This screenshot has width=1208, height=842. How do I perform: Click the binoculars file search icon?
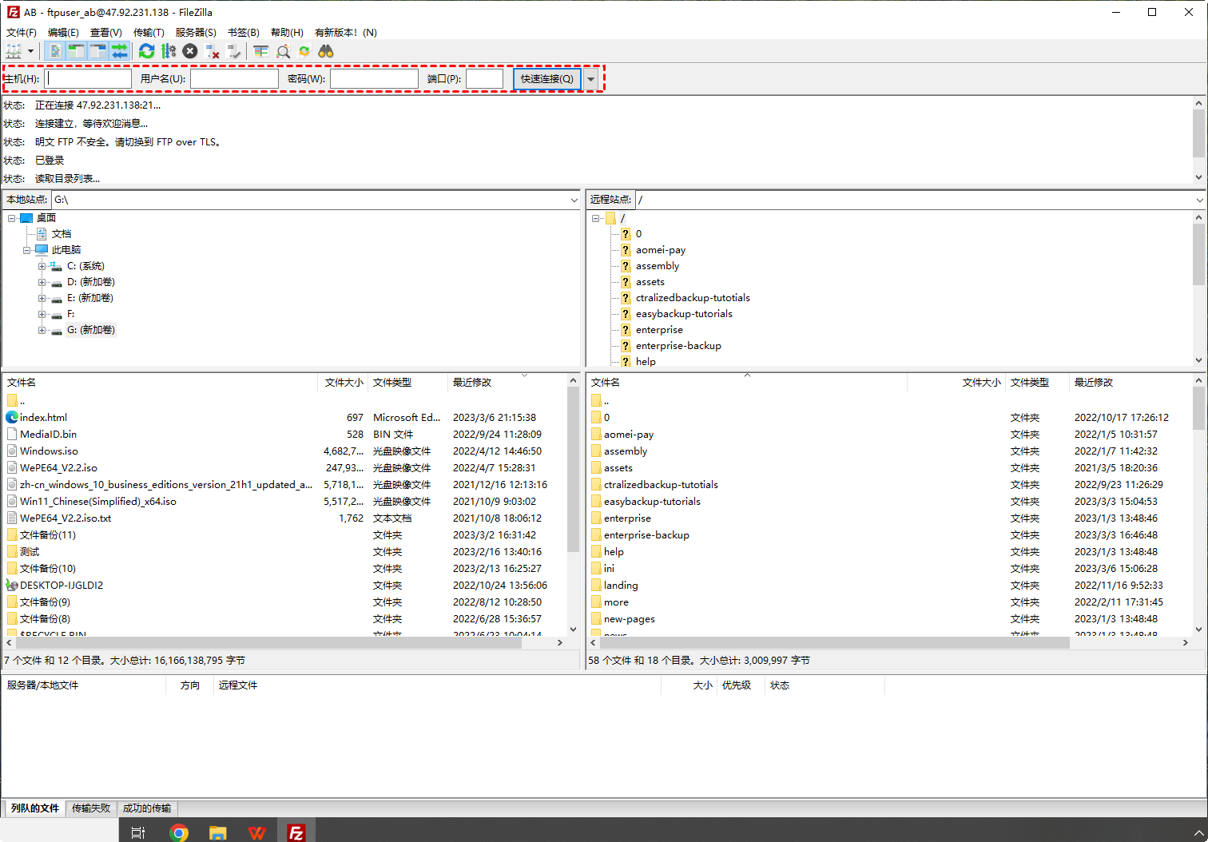(325, 51)
